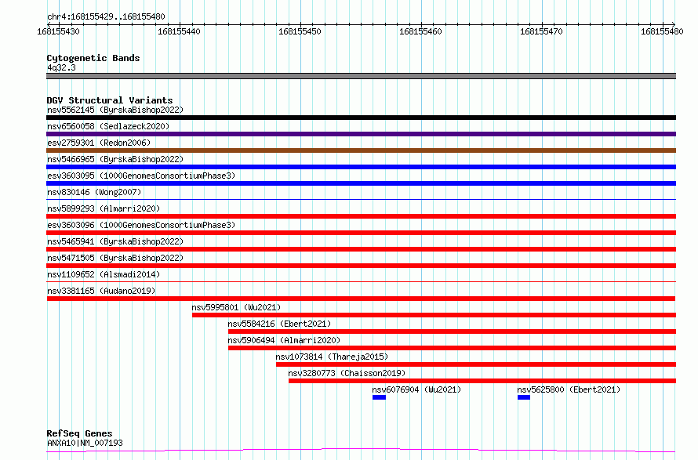Click the red nsv3280773 variant bar
The width and height of the screenshot is (698, 460).
click(482, 381)
